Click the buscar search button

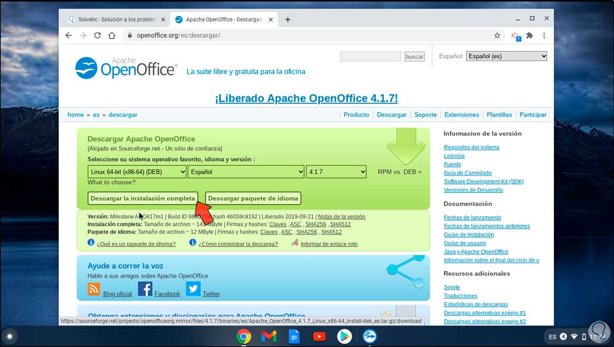tap(414, 57)
